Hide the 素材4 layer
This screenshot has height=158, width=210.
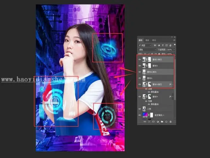click(x=140, y=97)
